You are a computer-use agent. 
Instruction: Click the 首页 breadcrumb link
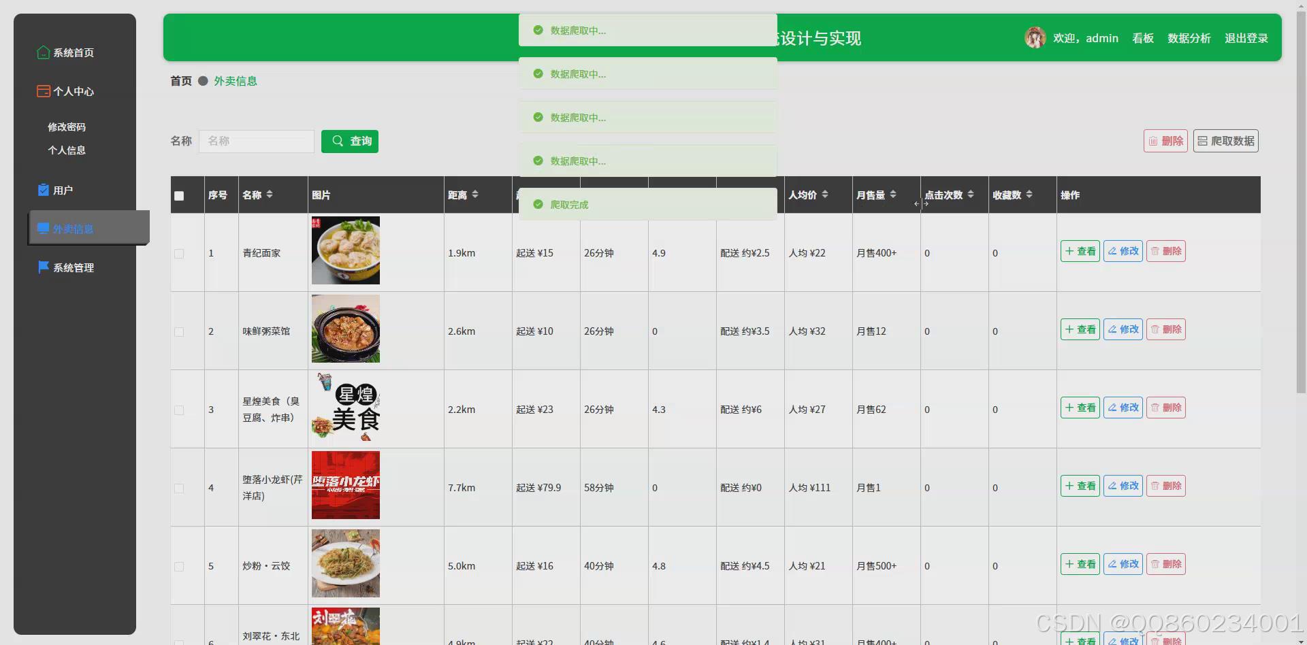(181, 81)
